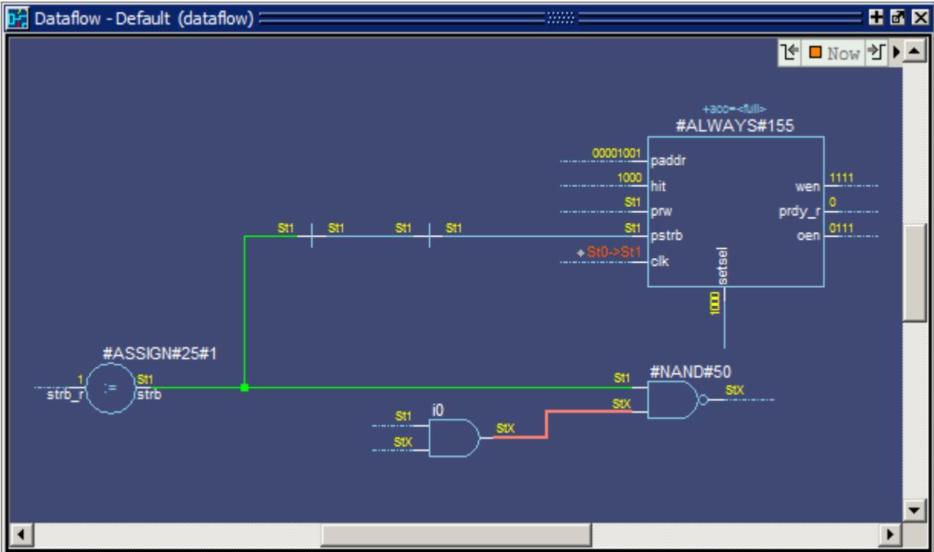934x552 pixels.
Task: Undock the Dataflow window
Action: click(x=905, y=18)
